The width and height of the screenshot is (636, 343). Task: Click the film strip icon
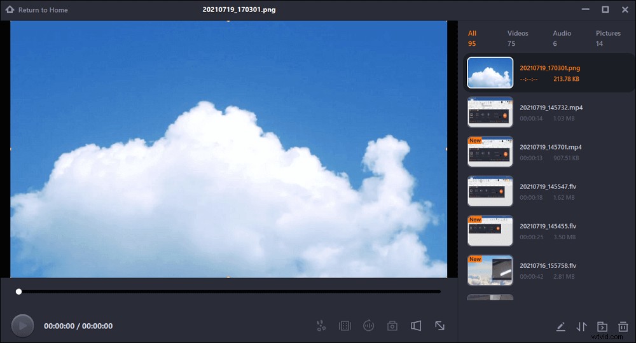pos(345,326)
